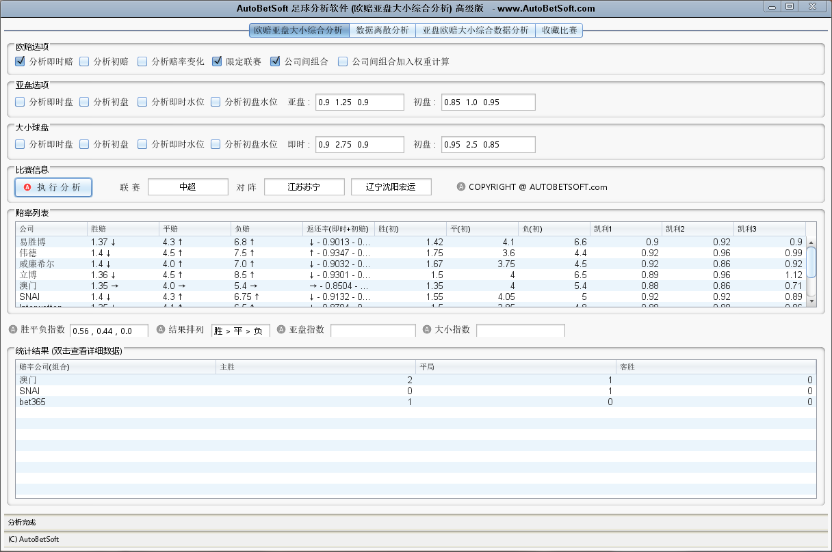Open 亚盘欧赔大小综合数据分析 tab
832x552 pixels.
click(x=476, y=30)
